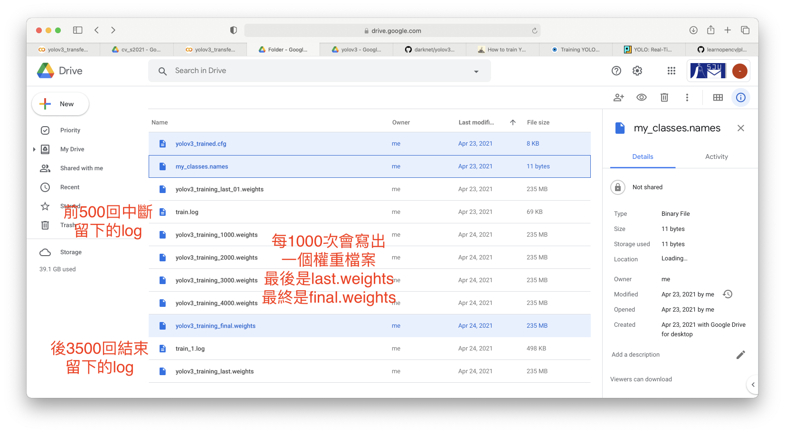Screen dimensions: 785x433
Task: Open the search options dropdown arrow
Action: pyautogui.click(x=476, y=72)
